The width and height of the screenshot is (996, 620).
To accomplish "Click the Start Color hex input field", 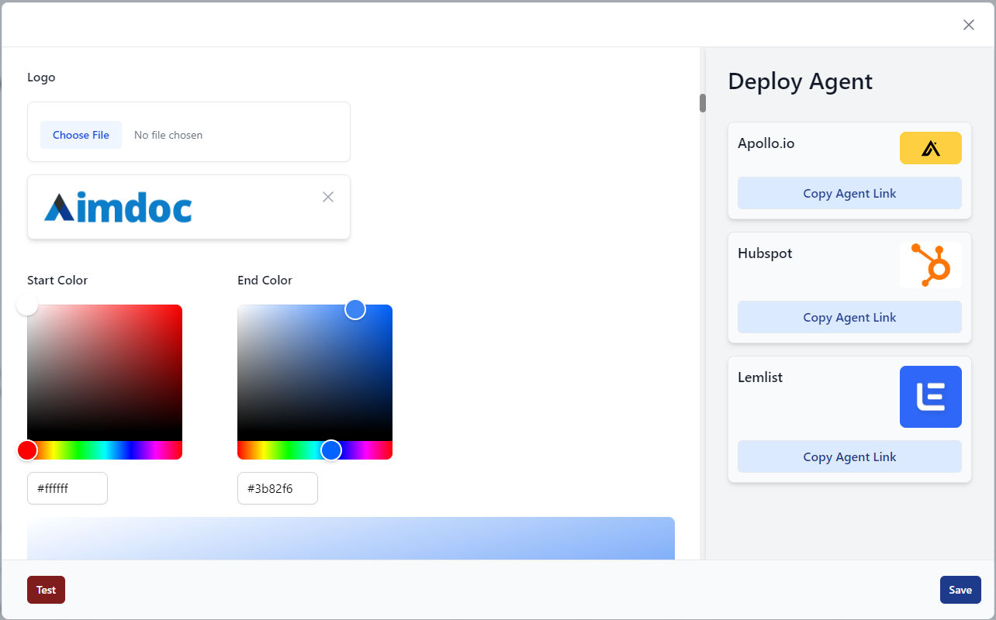I will 67,488.
